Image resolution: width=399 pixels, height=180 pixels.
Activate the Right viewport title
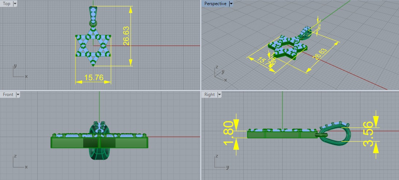tap(210, 95)
